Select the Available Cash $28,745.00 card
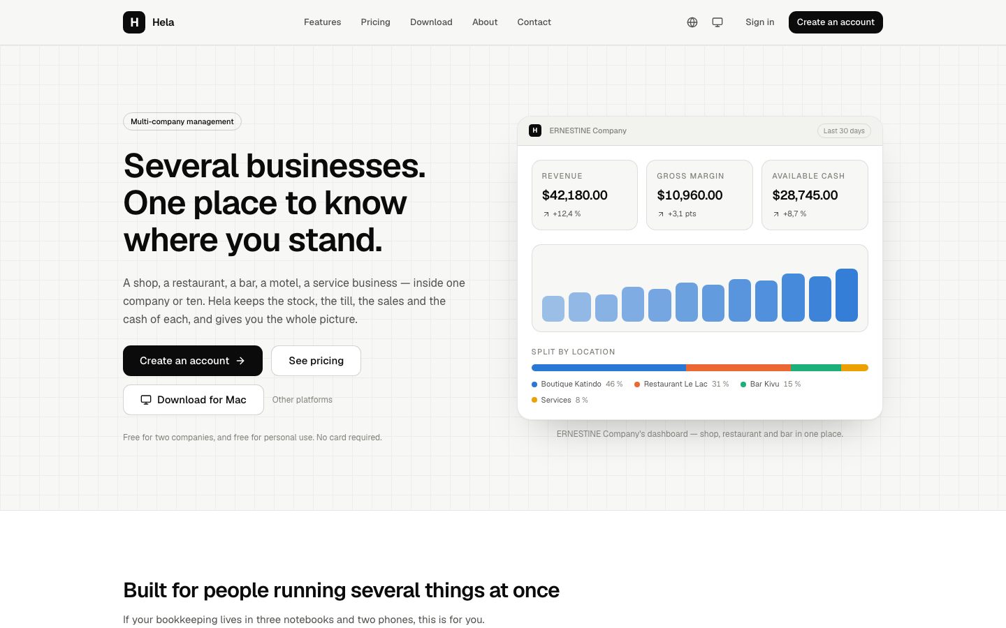 point(815,195)
